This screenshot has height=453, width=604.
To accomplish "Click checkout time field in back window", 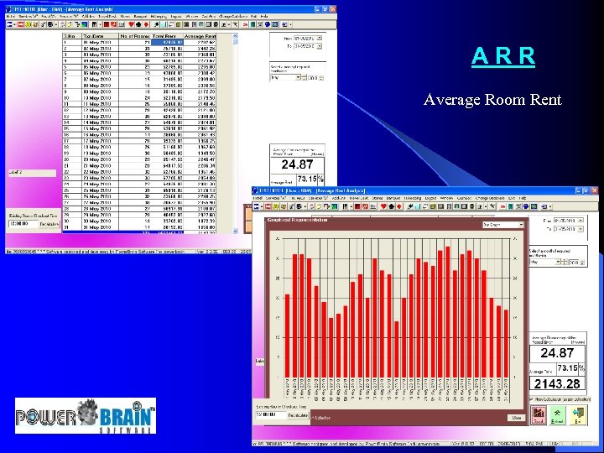I will [x=23, y=224].
